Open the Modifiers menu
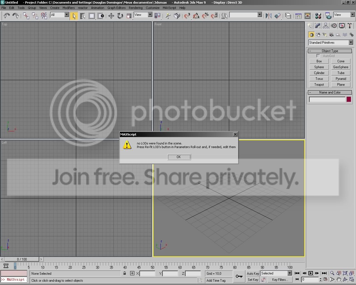This screenshot has height=285, width=356. (68, 8)
